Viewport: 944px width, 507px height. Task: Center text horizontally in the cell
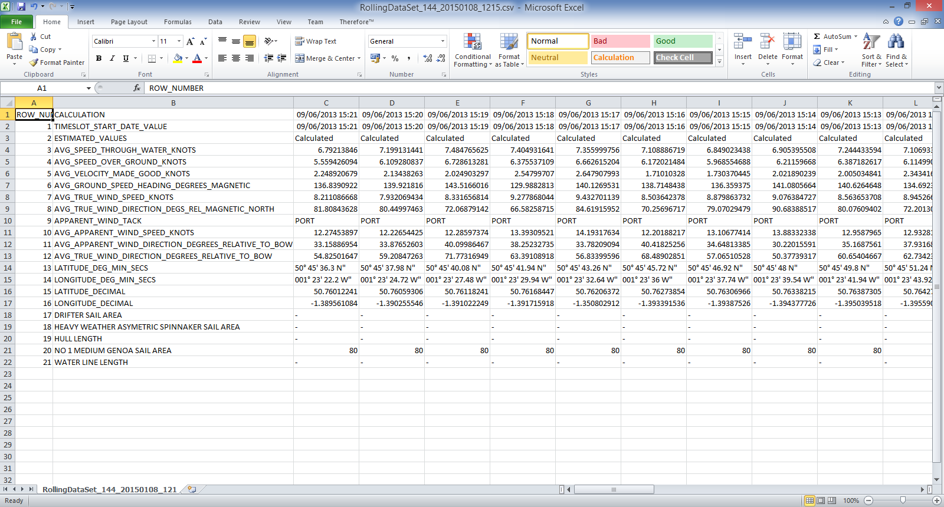click(x=236, y=58)
